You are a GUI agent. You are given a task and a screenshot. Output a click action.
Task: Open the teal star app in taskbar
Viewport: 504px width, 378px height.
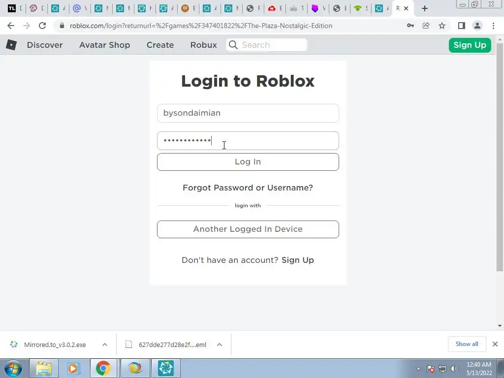(166, 368)
